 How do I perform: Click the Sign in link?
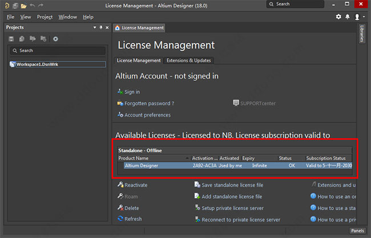(x=132, y=92)
